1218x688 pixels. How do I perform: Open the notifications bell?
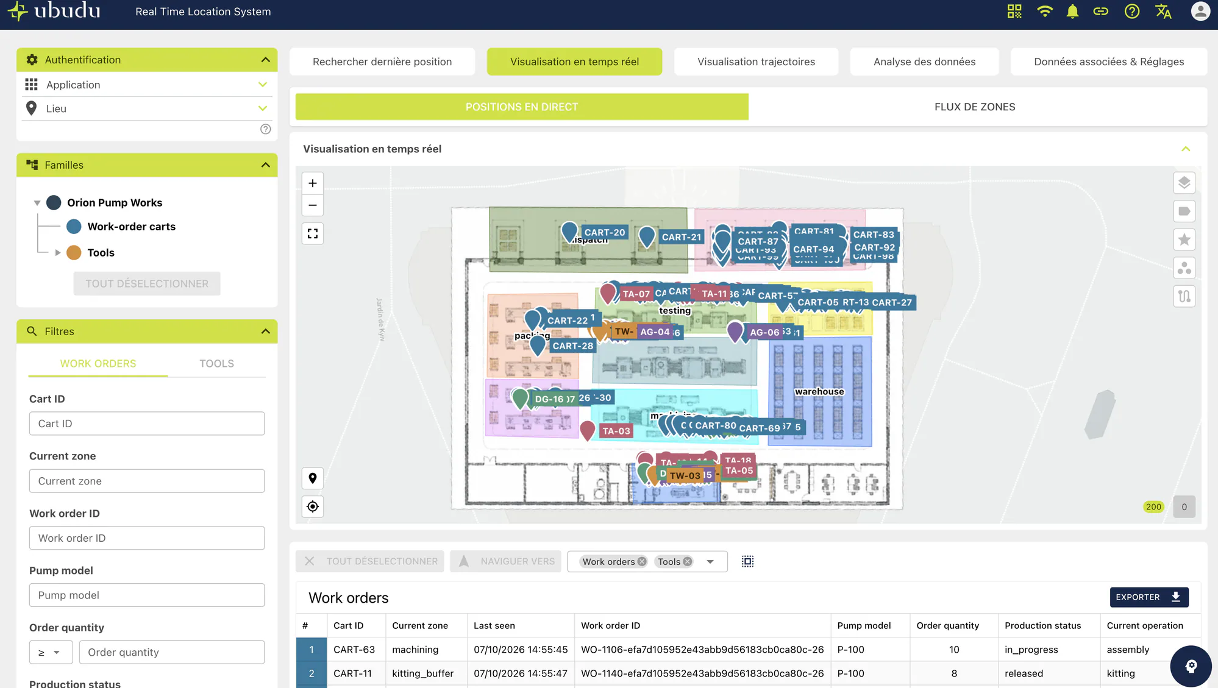1073,12
